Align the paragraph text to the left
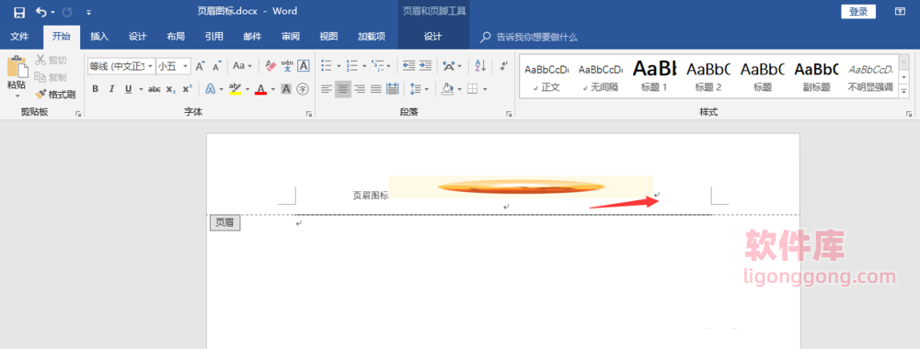 coord(327,89)
